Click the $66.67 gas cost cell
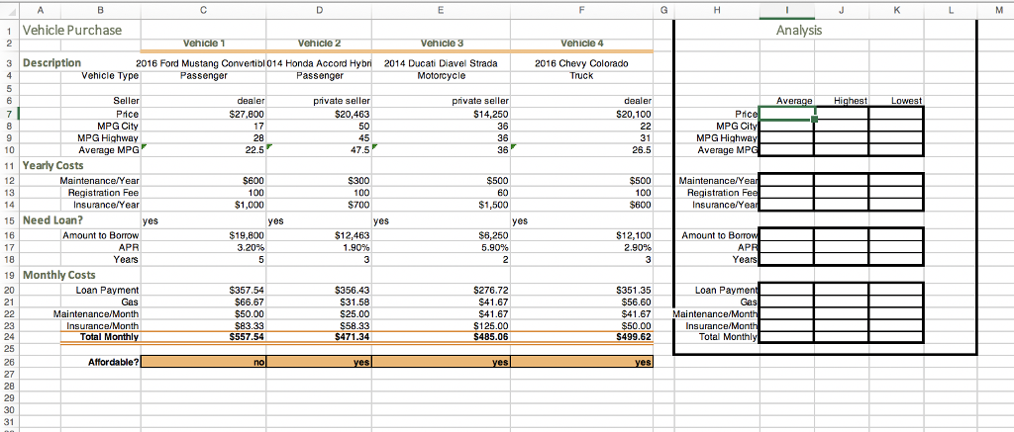This screenshot has height=432, width=1014. click(204, 302)
